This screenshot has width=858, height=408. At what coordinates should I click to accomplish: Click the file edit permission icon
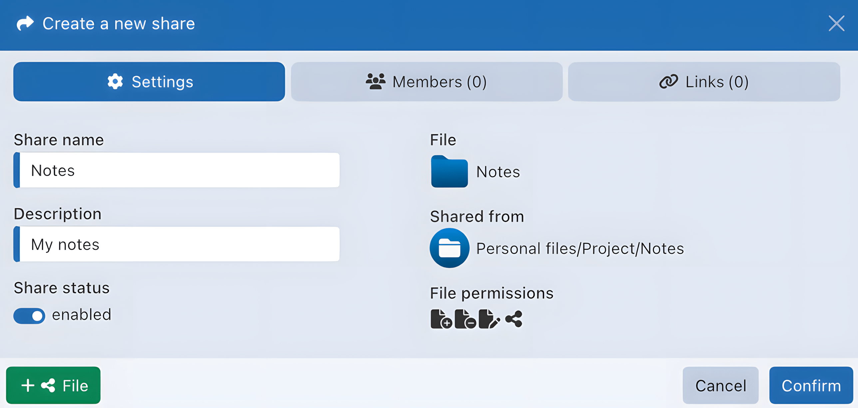pos(489,318)
